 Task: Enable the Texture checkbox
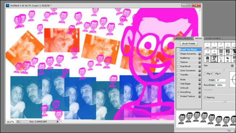179,62
